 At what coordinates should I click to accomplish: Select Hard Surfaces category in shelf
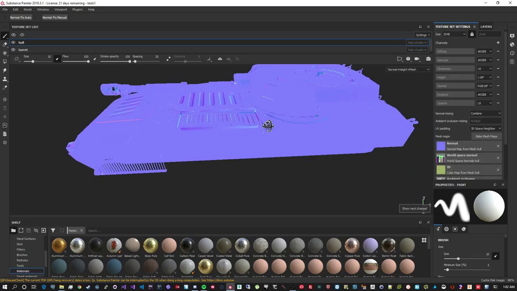[x=26, y=239]
